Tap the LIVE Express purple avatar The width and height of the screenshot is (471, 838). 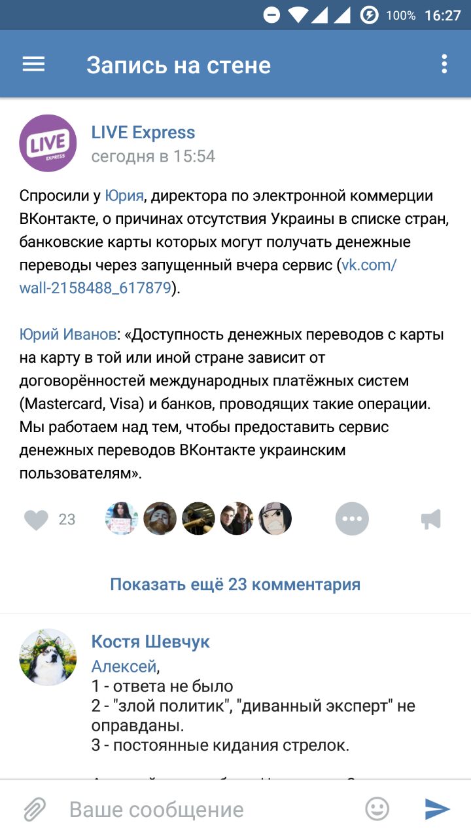coord(48,143)
